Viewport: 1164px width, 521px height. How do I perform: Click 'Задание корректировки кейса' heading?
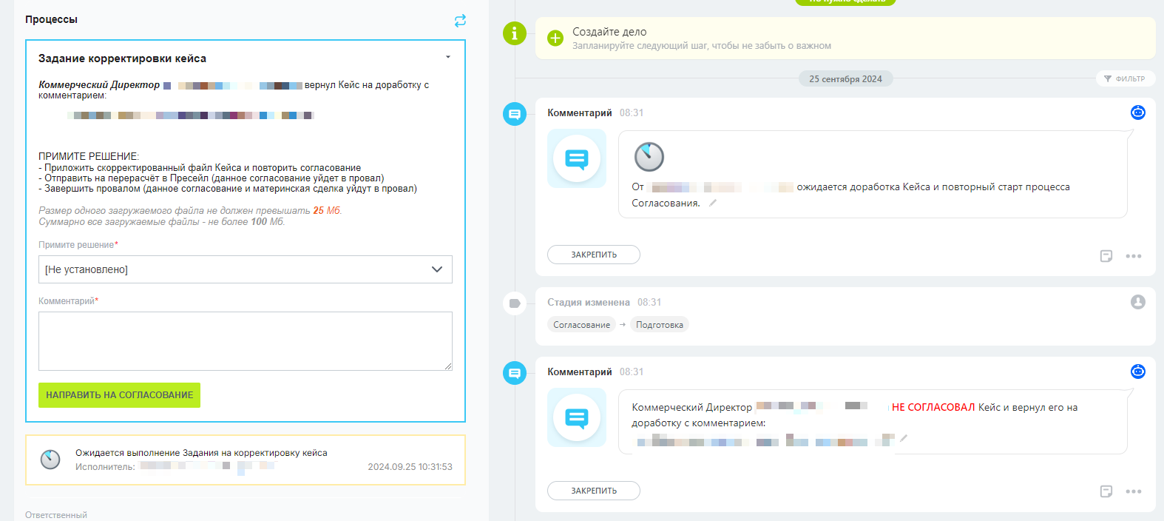pyautogui.click(x=122, y=58)
